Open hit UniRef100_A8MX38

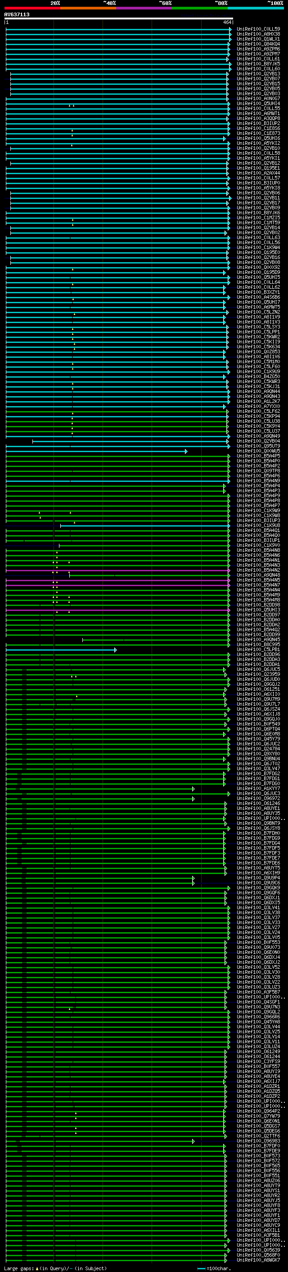(x=258, y=34)
